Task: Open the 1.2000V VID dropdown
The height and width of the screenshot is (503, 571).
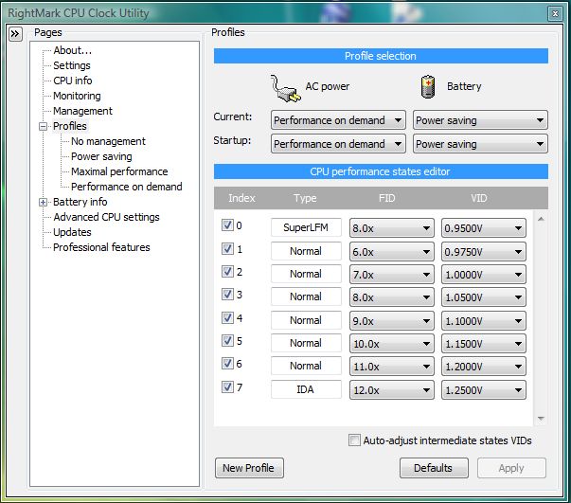Action: 484,366
